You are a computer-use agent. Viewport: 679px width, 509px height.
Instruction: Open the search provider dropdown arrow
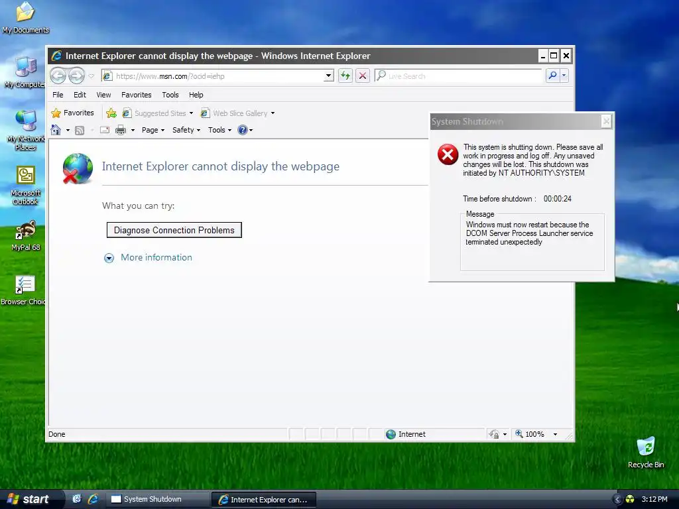pos(564,76)
